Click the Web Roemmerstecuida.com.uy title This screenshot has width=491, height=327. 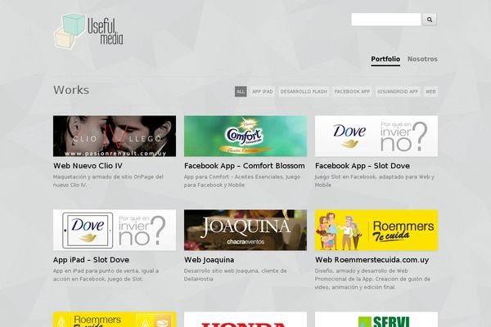(372, 260)
